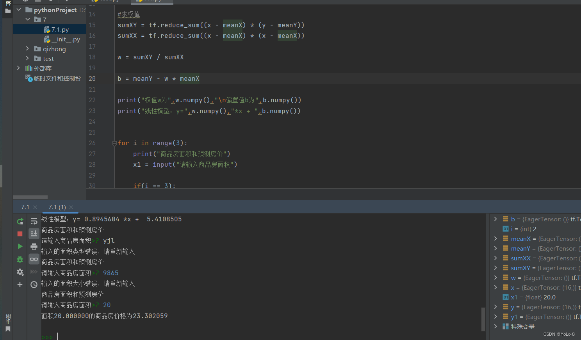Expand variable b in the variables pane

495,219
